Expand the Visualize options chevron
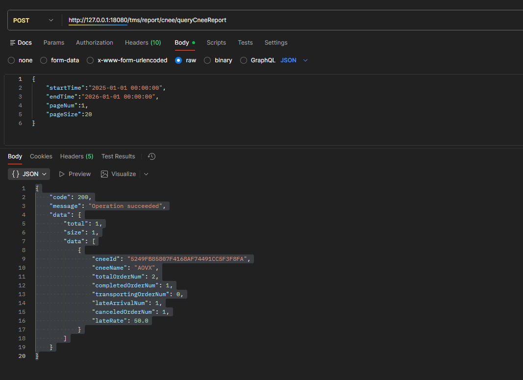 pos(146,174)
